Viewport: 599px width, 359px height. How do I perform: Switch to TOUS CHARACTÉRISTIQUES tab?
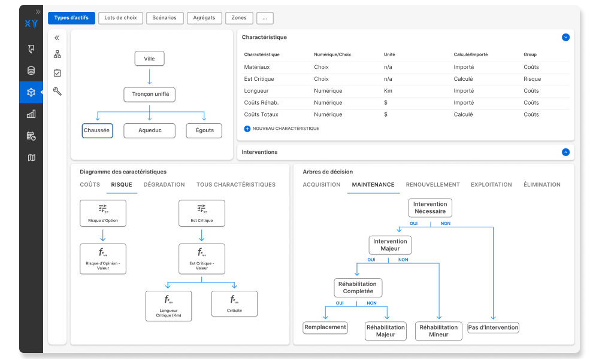pos(236,185)
